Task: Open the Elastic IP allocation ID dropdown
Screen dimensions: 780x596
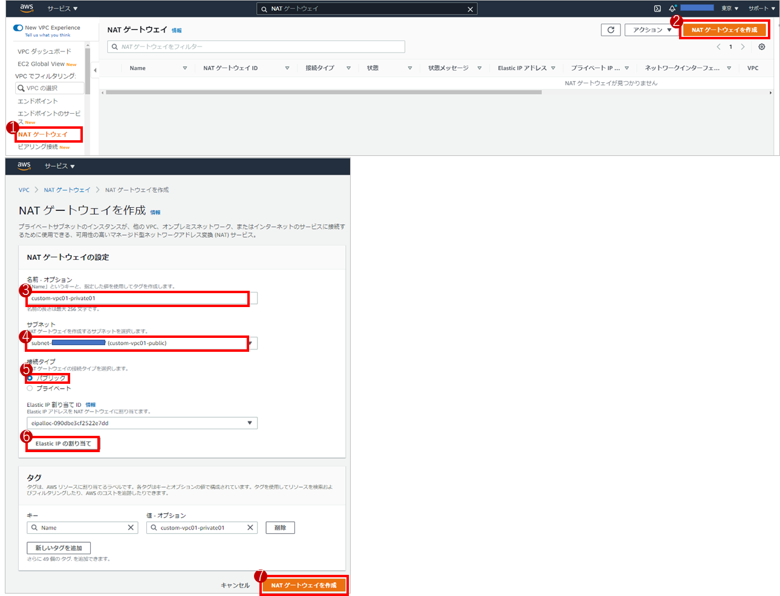Action: coord(249,423)
